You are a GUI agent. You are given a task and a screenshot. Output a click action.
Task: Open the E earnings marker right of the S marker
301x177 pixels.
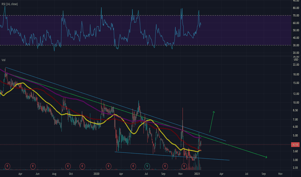165,166
